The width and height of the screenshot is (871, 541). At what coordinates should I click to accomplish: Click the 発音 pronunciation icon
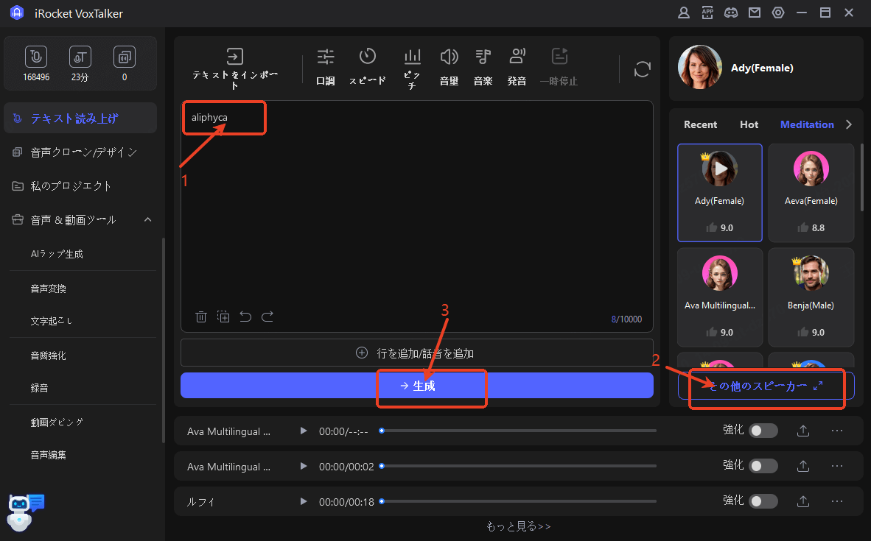[517, 57]
